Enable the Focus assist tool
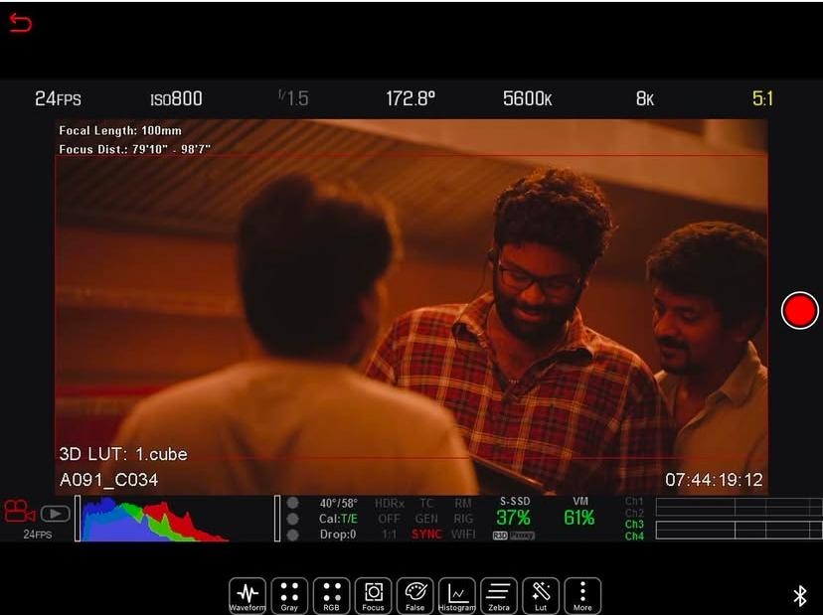 [x=374, y=595]
